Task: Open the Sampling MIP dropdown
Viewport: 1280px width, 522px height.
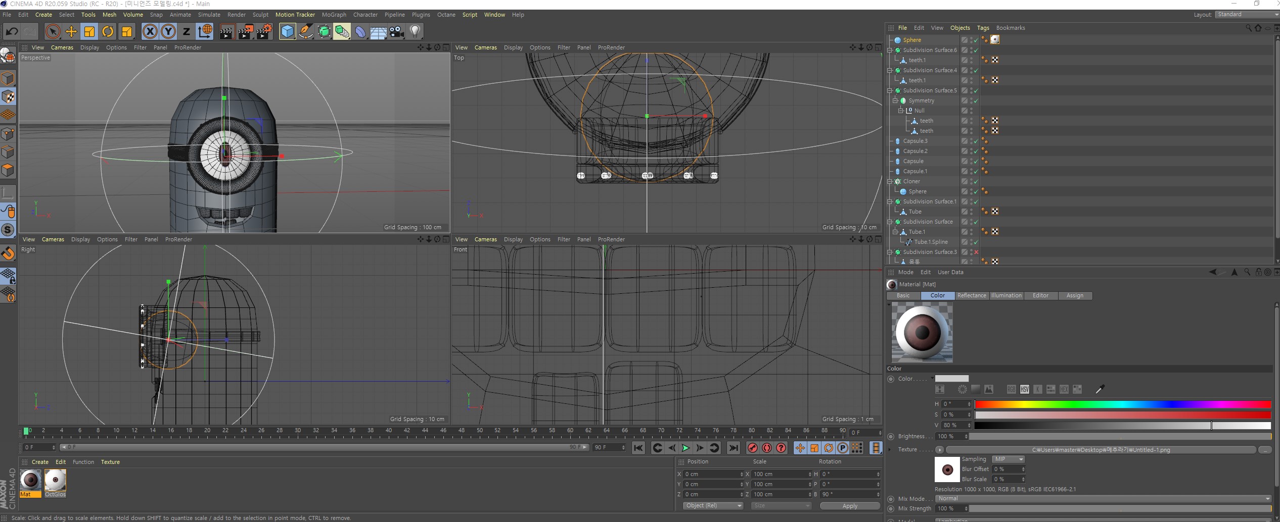Action: (x=1008, y=459)
